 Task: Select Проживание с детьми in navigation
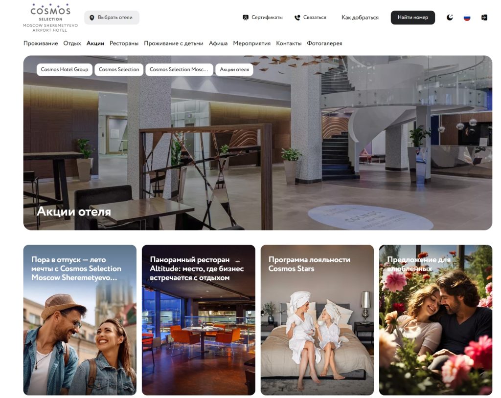(x=173, y=43)
